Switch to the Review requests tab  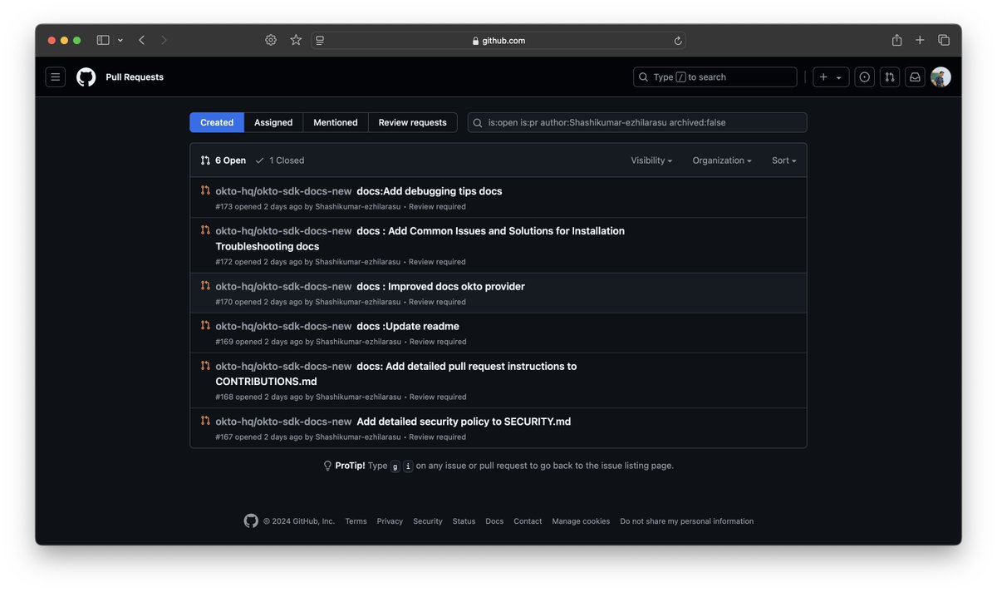413,122
